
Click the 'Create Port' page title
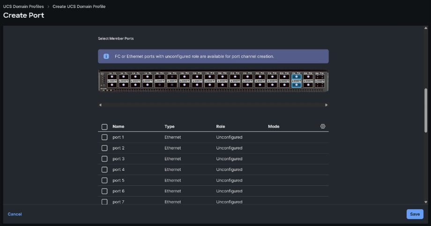pos(23,15)
